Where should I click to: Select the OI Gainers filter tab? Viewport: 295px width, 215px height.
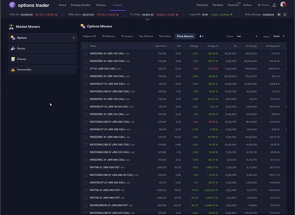point(109,37)
